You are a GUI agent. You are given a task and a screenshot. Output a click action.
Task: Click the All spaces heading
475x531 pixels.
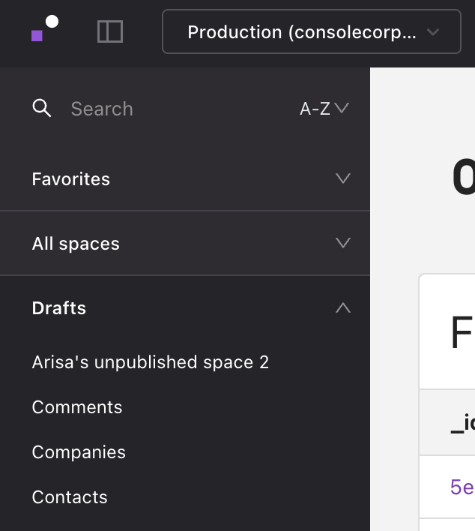pyautogui.click(x=76, y=244)
